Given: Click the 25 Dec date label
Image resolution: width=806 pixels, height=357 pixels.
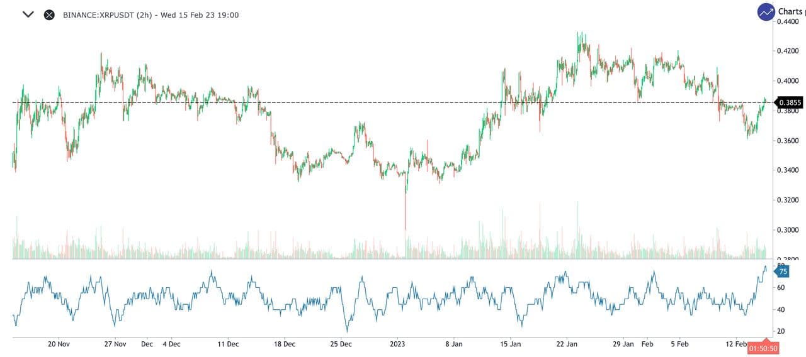Looking at the screenshot, I should tap(341, 344).
